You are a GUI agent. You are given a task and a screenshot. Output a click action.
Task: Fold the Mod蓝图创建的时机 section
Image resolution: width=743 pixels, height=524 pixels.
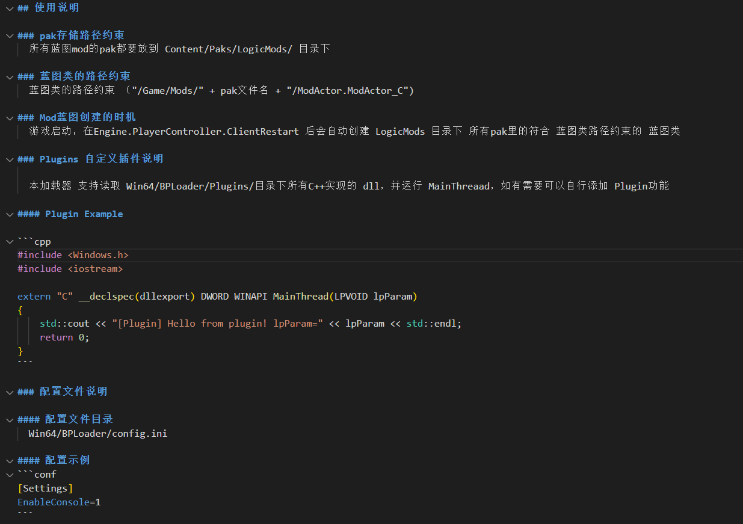coord(9,117)
